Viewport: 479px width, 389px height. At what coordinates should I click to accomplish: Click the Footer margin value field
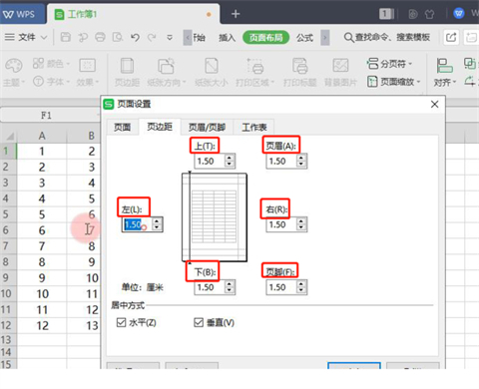[x=281, y=287]
